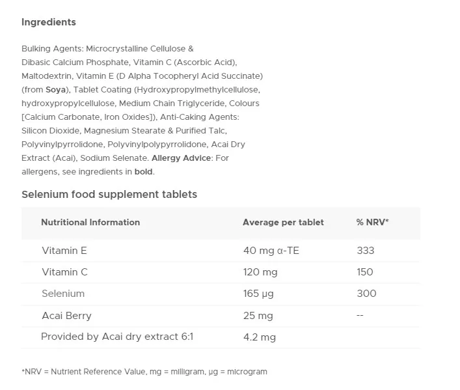Click the Allergy Advice bold text
Viewport: 460px width, 390px height.
[x=181, y=158]
